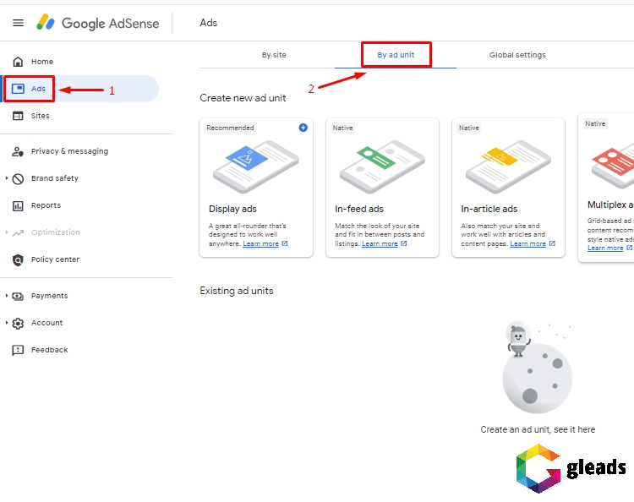
Task: Click the Native label on In-feed ads
Action: (343, 128)
